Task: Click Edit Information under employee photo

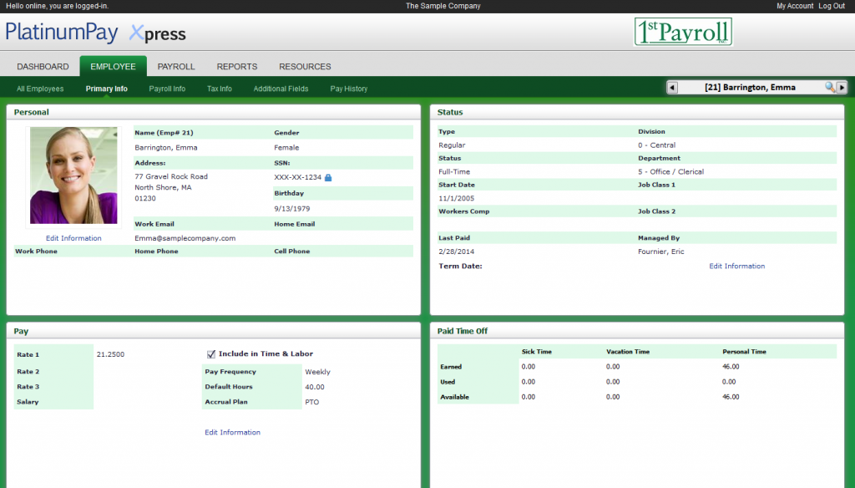Action: (x=73, y=238)
